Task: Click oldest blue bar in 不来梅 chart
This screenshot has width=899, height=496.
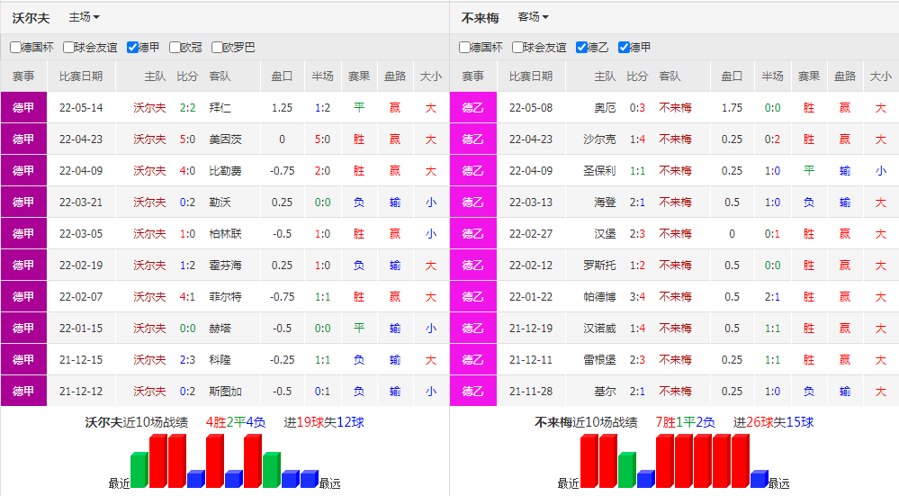Action: [x=760, y=479]
